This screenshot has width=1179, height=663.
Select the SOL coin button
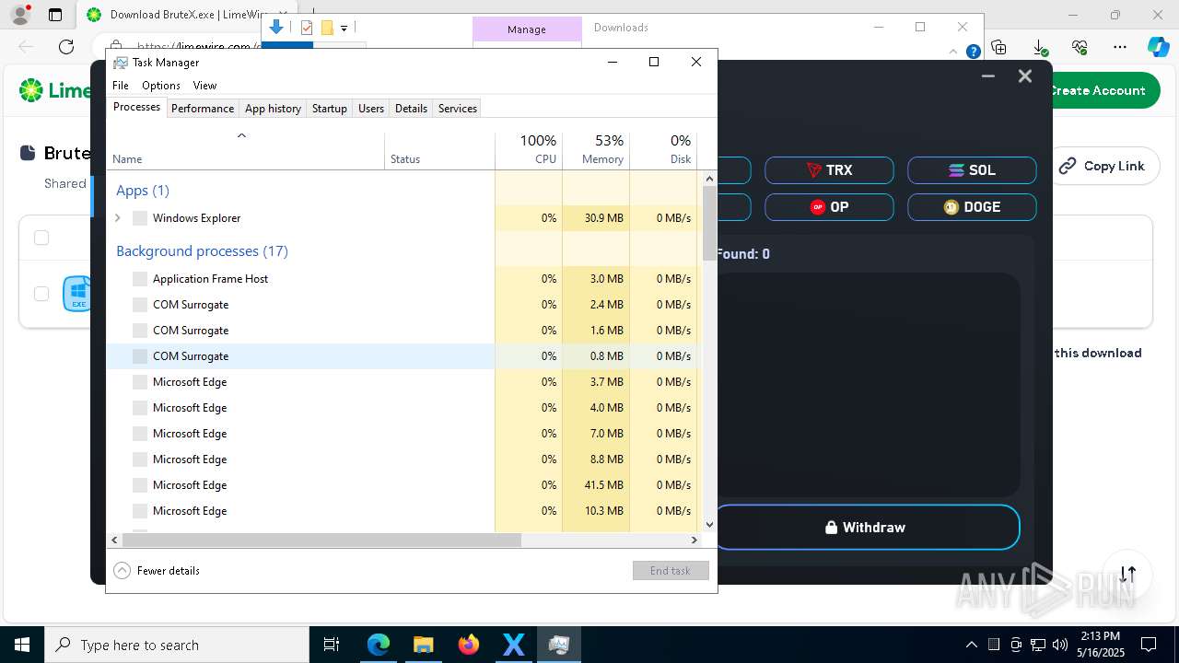point(972,170)
